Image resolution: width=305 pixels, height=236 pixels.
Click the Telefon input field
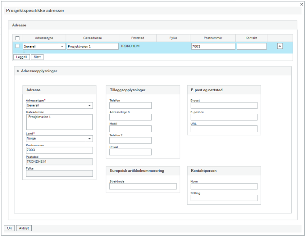coord(130,105)
